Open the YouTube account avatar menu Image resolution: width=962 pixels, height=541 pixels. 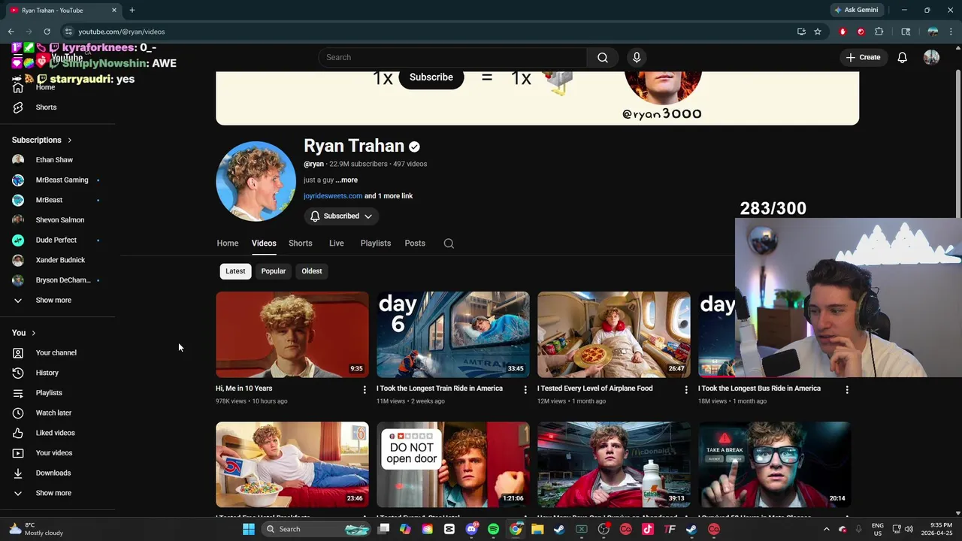coord(931,57)
